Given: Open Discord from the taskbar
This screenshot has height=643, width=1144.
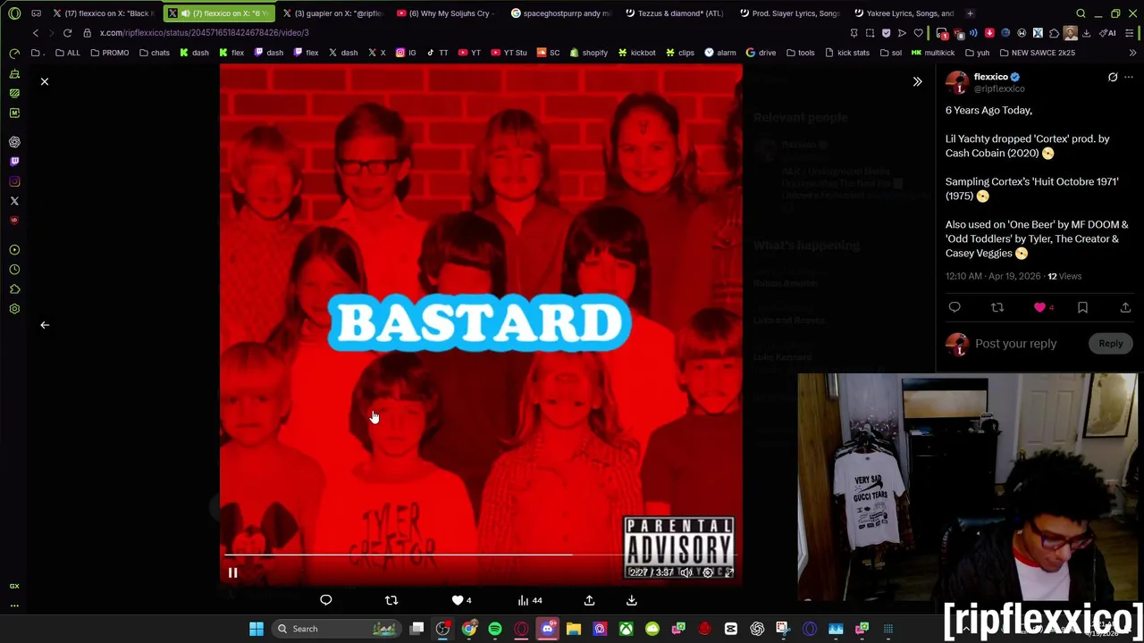Looking at the screenshot, I should pyautogui.click(x=547, y=629).
